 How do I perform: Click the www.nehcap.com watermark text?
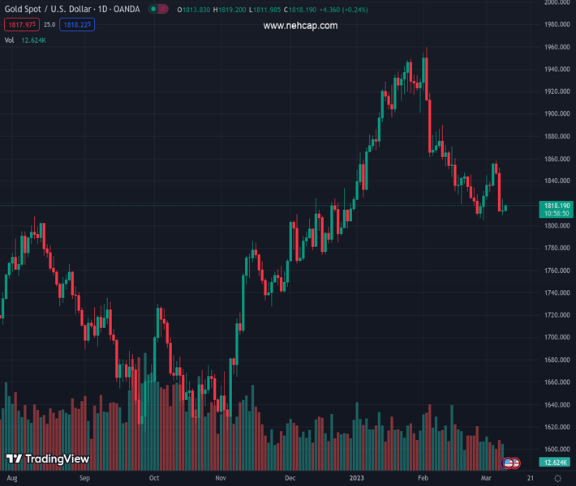[x=300, y=26]
